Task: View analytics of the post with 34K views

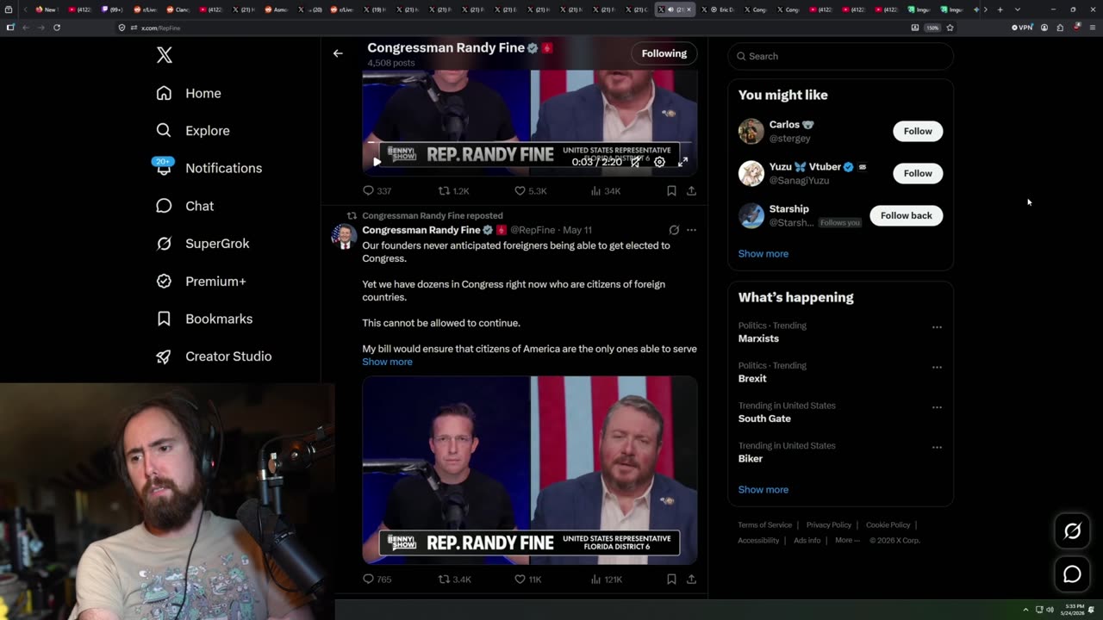Action: (606, 191)
